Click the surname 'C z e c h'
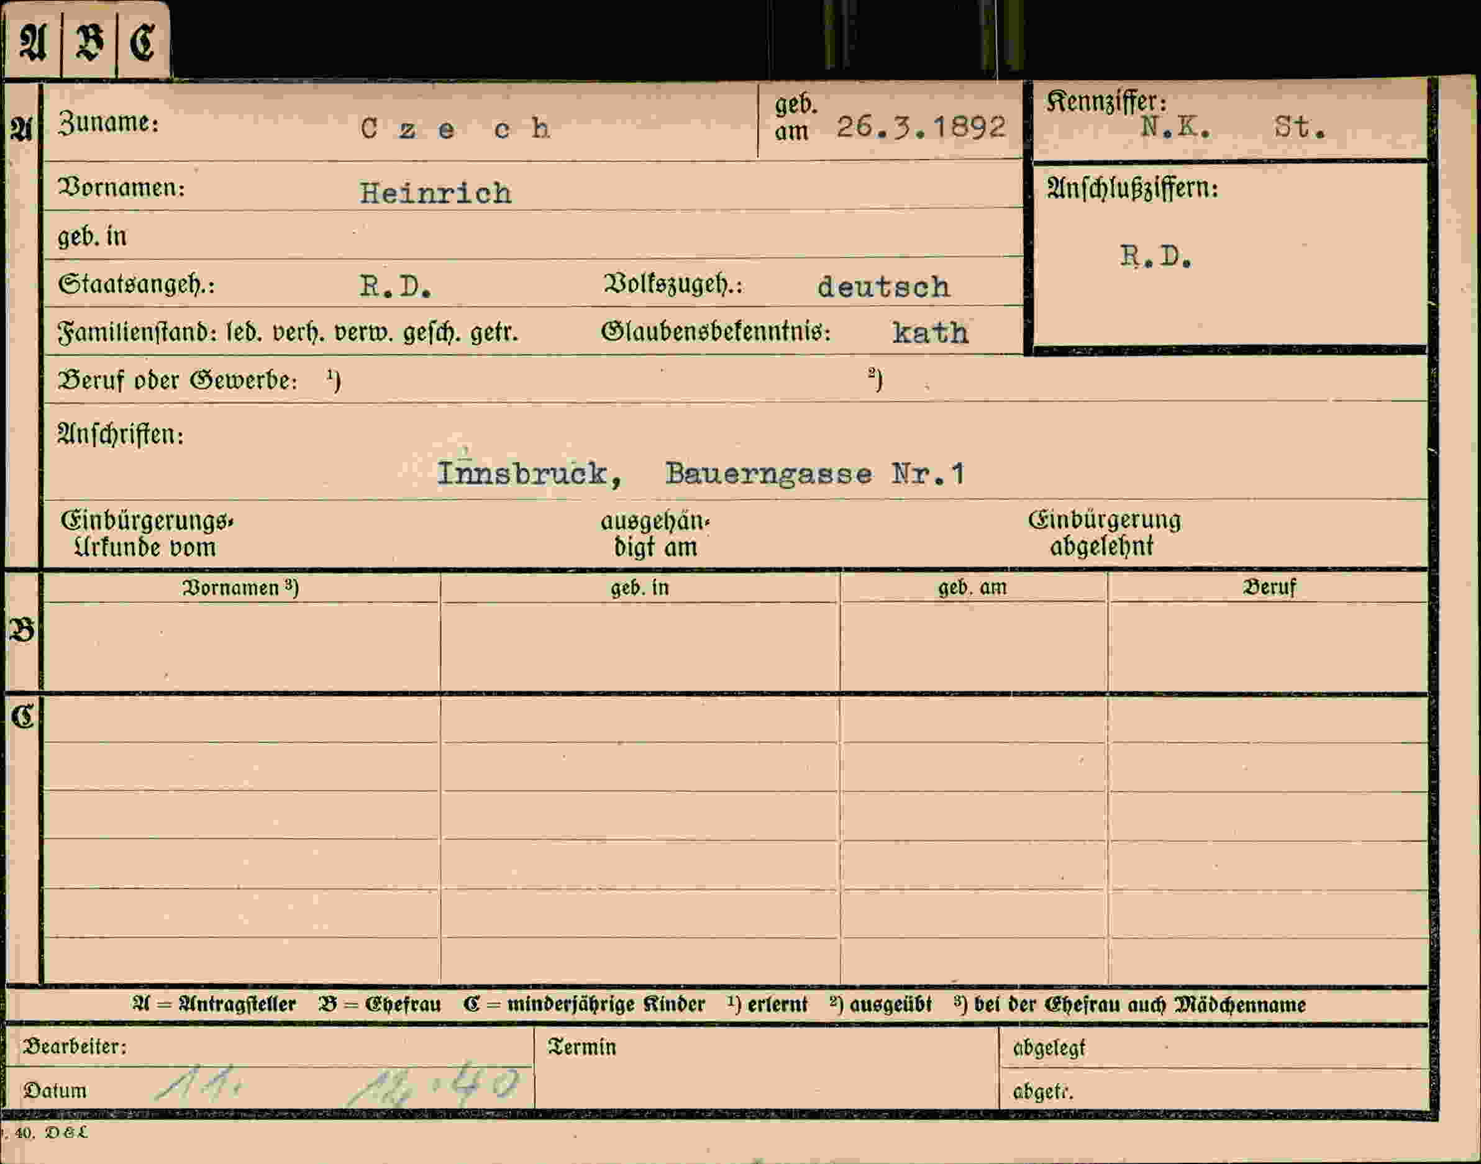 click(x=455, y=129)
